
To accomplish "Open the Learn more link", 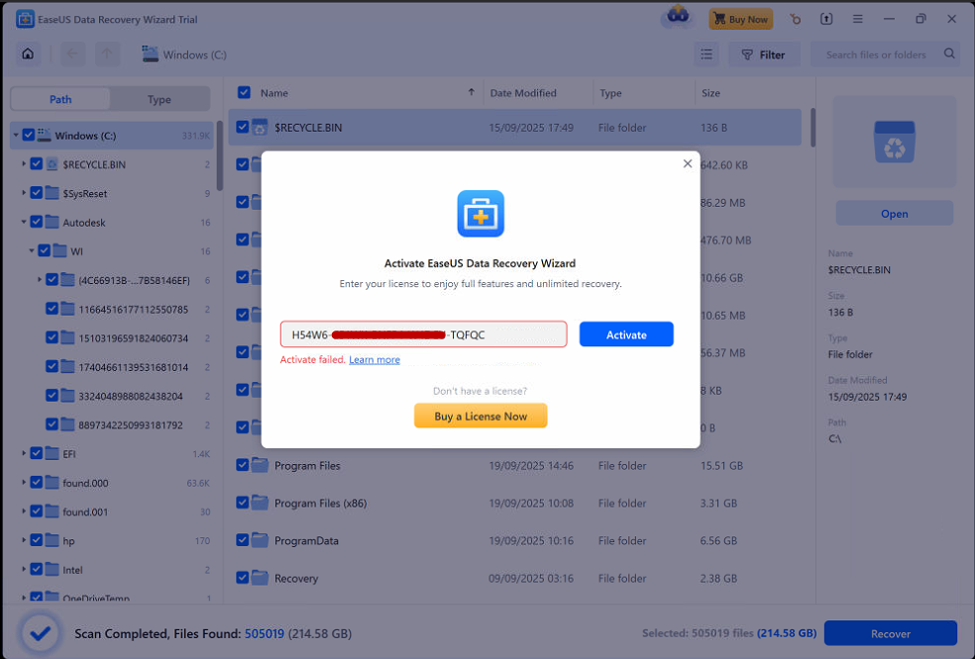I will pyautogui.click(x=375, y=360).
